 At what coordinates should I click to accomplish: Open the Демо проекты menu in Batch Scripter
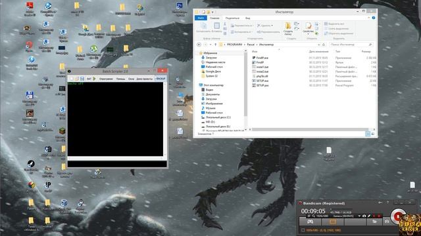pyautogui.click(x=145, y=79)
